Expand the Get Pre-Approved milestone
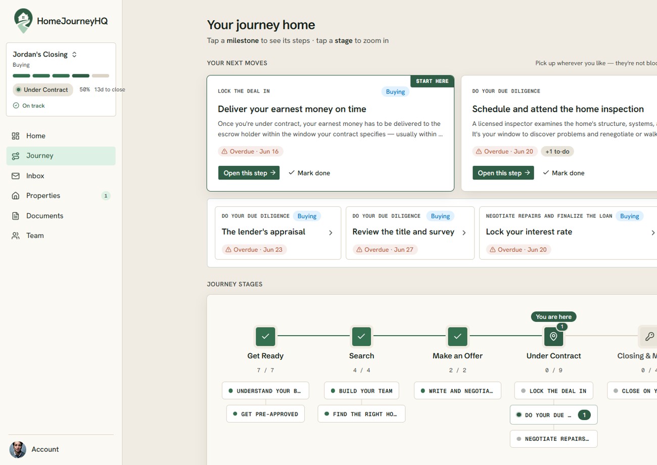This screenshot has width=657, height=465. pyautogui.click(x=265, y=414)
